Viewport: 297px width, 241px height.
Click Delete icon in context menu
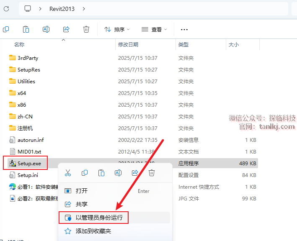(x=152, y=173)
